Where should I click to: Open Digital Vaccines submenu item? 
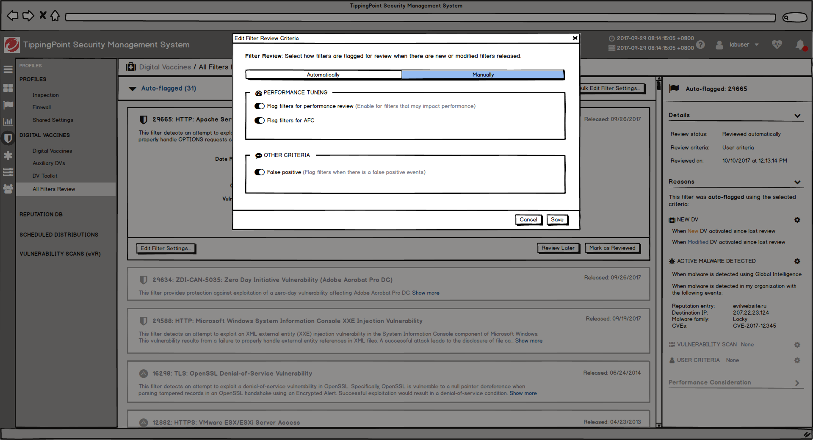tap(53, 151)
